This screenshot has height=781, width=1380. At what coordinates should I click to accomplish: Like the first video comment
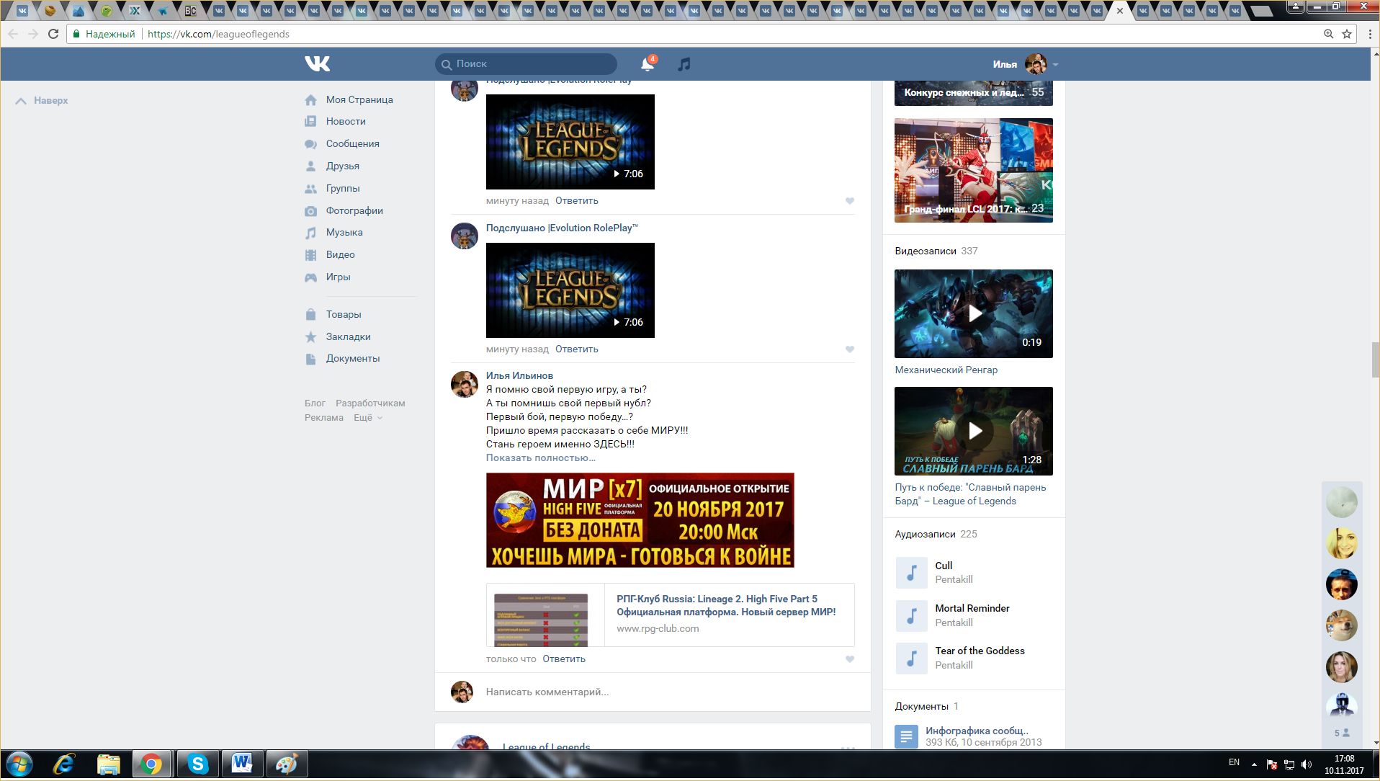pyautogui.click(x=850, y=201)
